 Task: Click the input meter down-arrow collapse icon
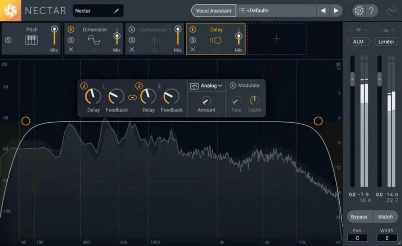pyautogui.click(x=358, y=30)
